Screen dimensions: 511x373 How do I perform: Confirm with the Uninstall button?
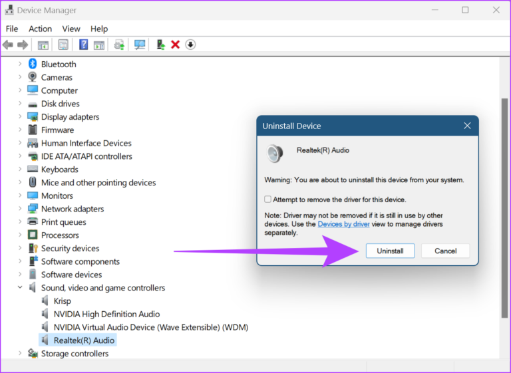[x=390, y=251]
